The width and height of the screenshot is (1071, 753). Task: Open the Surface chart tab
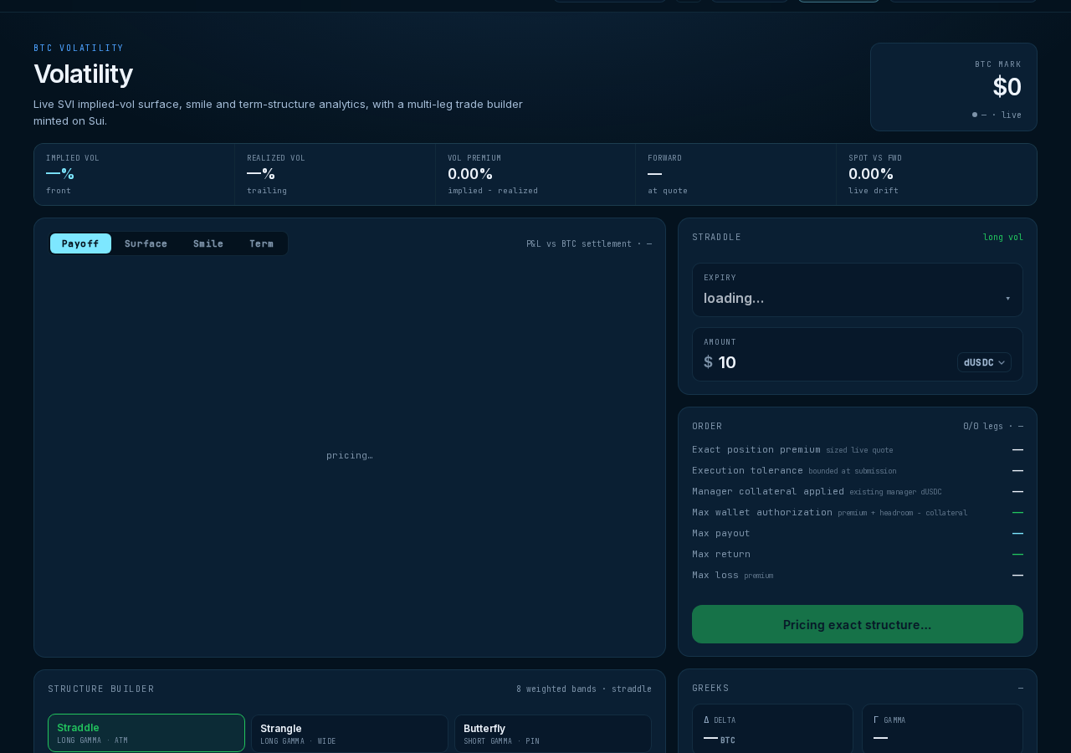pyautogui.click(x=146, y=243)
